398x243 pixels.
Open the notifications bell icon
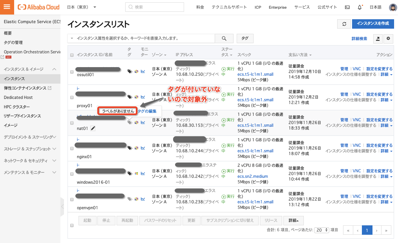[x=360, y=7]
